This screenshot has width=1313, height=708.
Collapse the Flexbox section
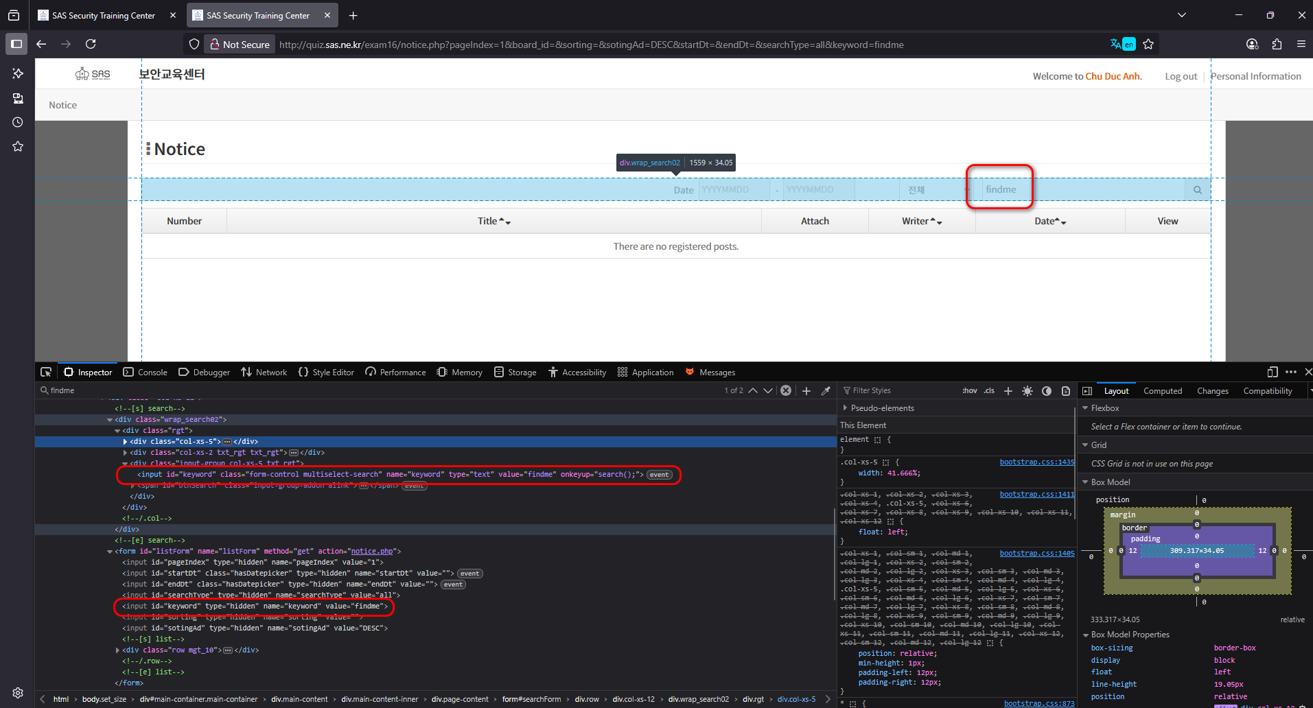pyautogui.click(x=1086, y=408)
